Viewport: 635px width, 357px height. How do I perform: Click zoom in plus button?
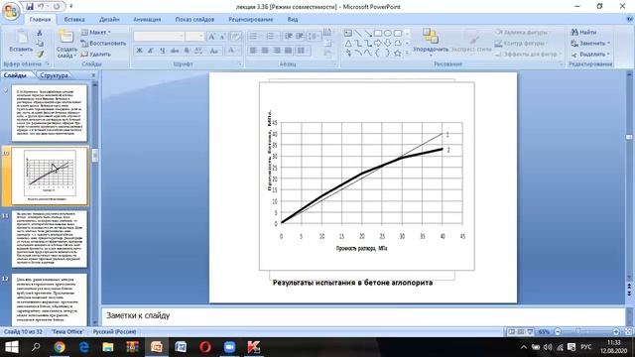click(616, 332)
